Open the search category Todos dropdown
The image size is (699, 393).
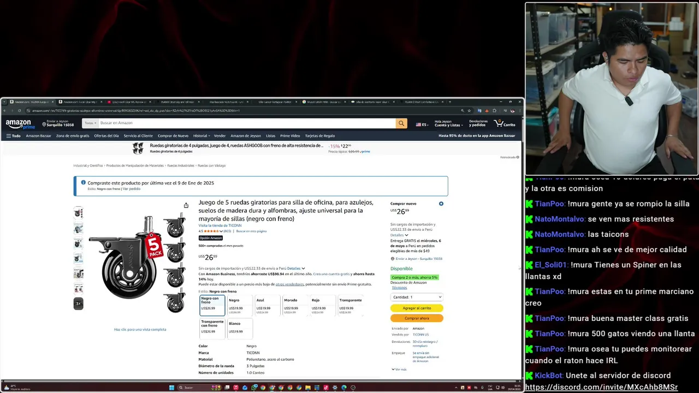[90, 123]
